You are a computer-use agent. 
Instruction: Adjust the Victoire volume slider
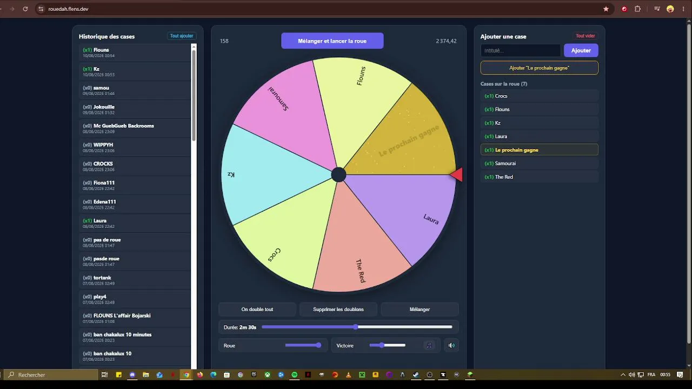[387, 345]
